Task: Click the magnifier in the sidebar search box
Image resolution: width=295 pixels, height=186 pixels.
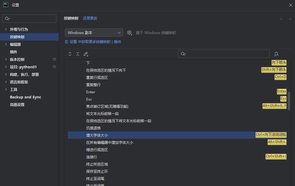Action: pyautogui.click(x=7, y=19)
